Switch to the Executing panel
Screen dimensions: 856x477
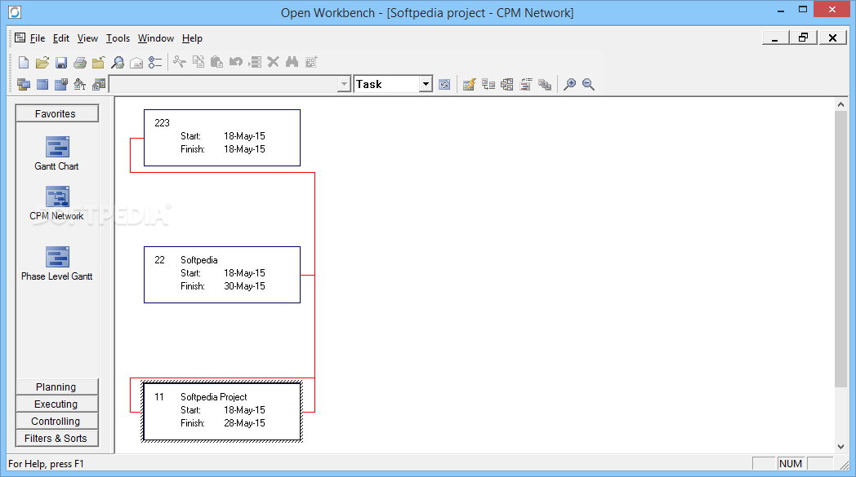[x=57, y=404]
